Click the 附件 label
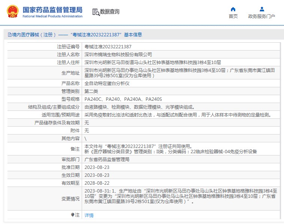Viewport: 284px width, 224px height. pyautogui.click(x=75, y=131)
